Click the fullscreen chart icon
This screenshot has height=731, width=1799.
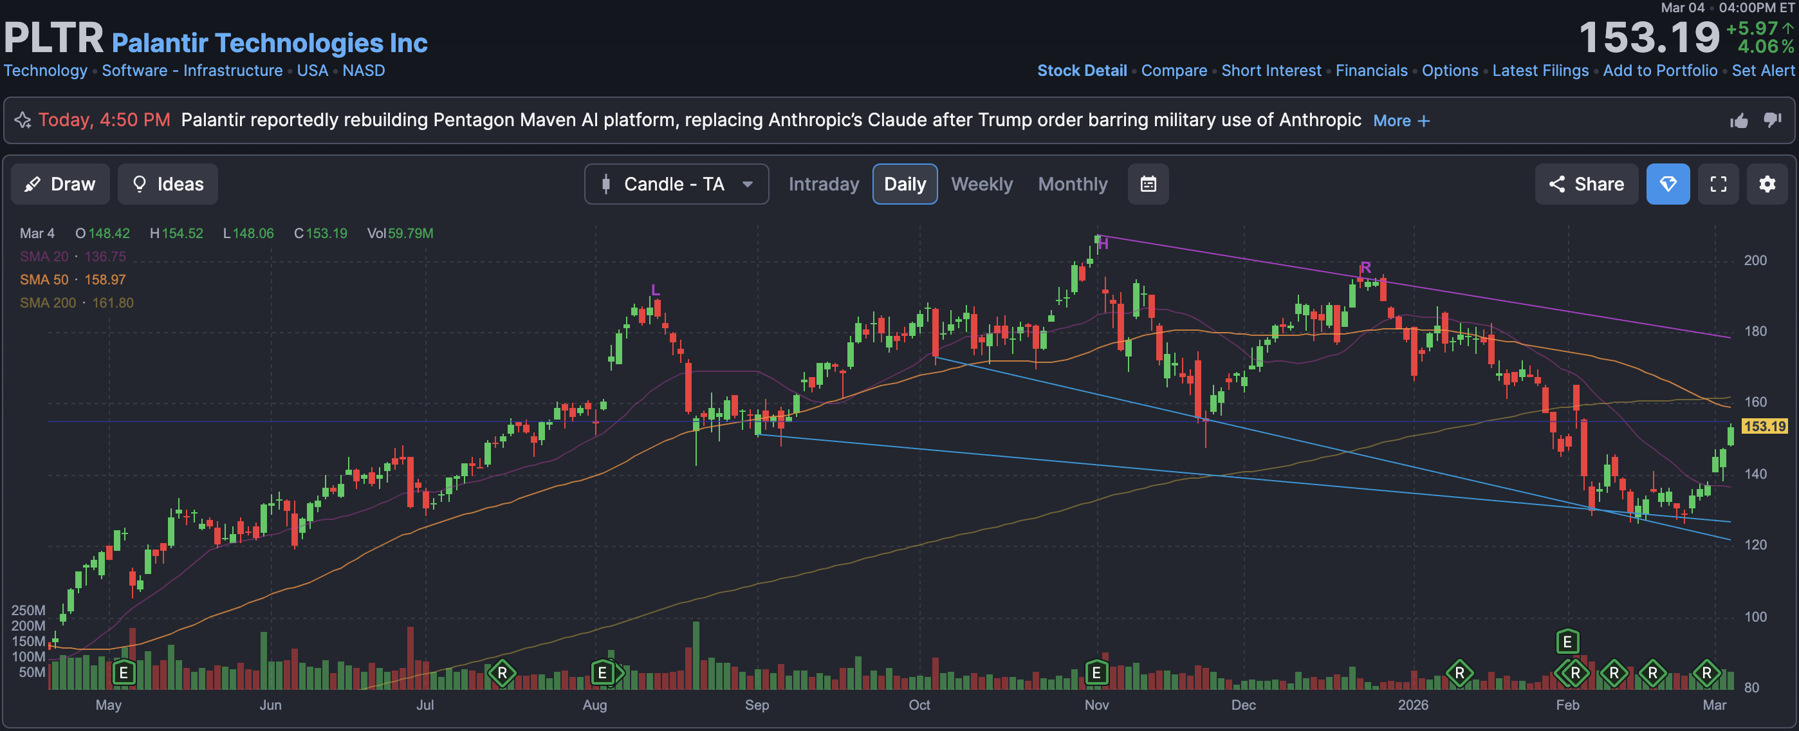[x=1718, y=184]
